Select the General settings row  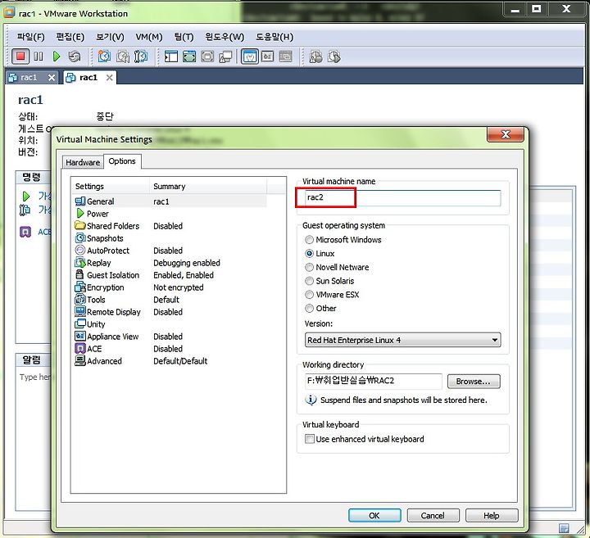pos(170,201)
